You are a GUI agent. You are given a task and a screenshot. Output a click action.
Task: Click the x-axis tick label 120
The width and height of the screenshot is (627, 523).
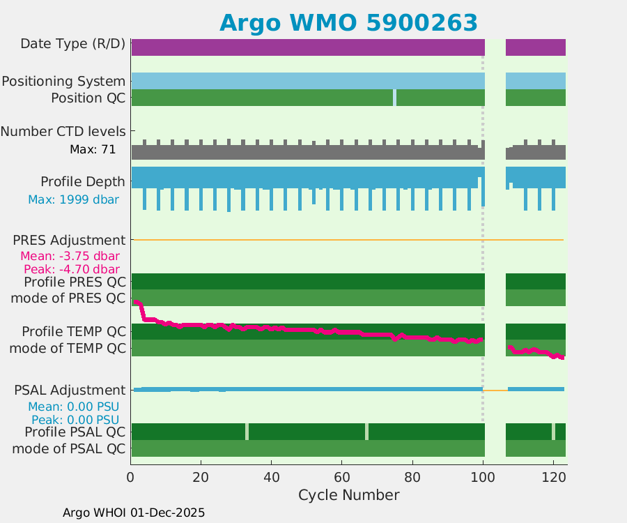coord(553,478)
